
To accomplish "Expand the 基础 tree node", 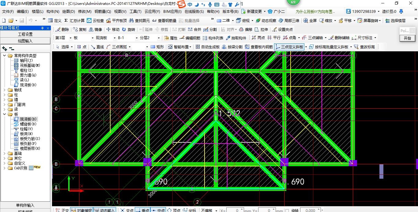I will coord(5,153).
